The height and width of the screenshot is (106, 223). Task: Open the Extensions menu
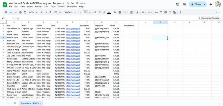(72, 7)
